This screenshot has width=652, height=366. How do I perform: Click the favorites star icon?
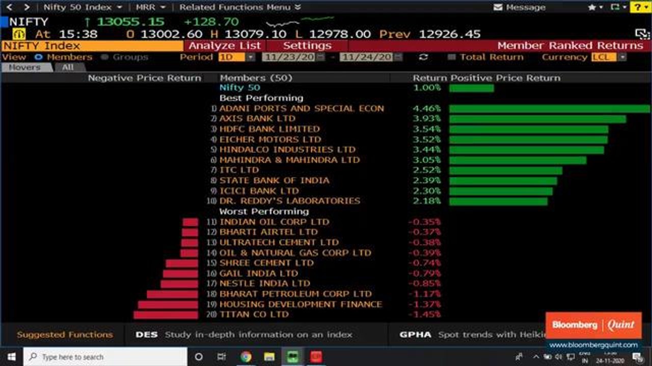[591, 7]
